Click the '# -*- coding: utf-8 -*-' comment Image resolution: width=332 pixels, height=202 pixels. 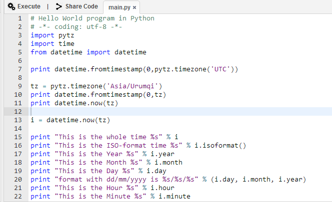[x=76, y=27]
